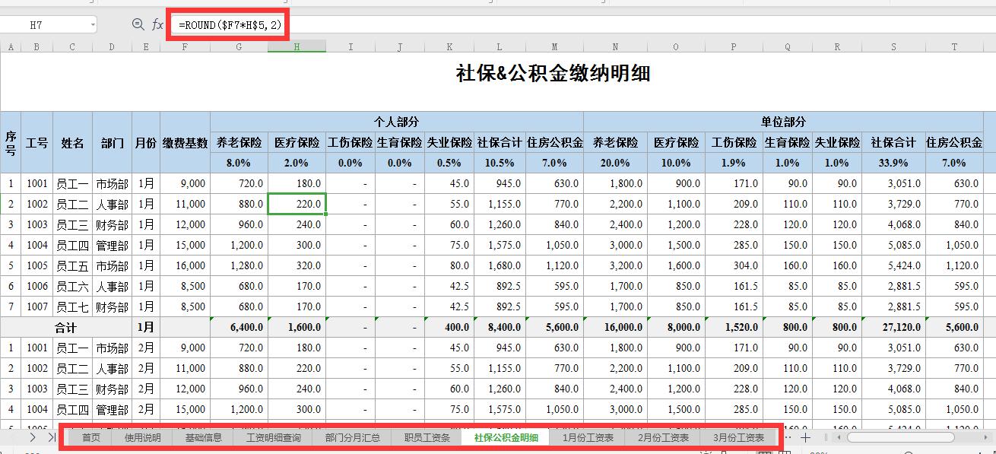
Task: Click inside the formula bar
Action: click(x=228, y=24)
